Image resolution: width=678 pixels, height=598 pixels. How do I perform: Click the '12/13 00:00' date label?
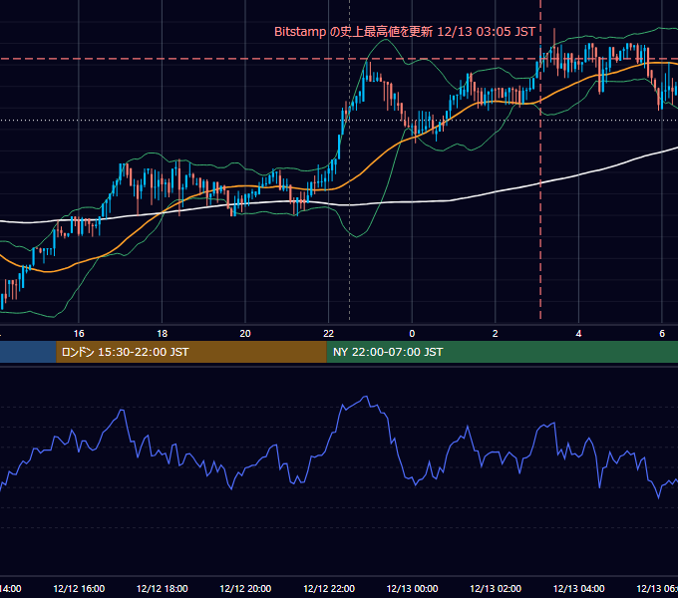412,588
